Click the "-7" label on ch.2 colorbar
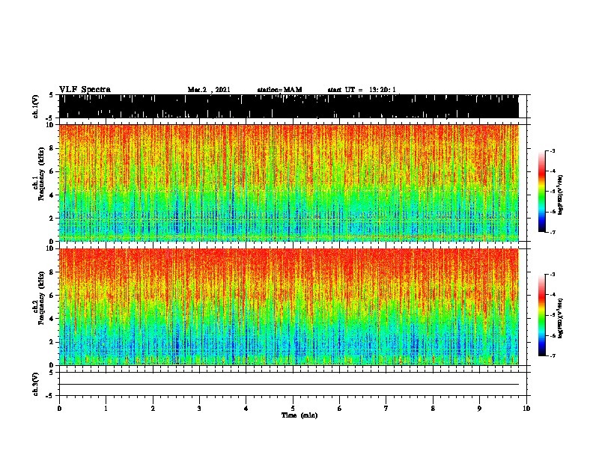This screenshot has width=593, height=458. pos(553,355)
